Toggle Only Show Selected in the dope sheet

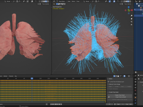tap(114, 76)
